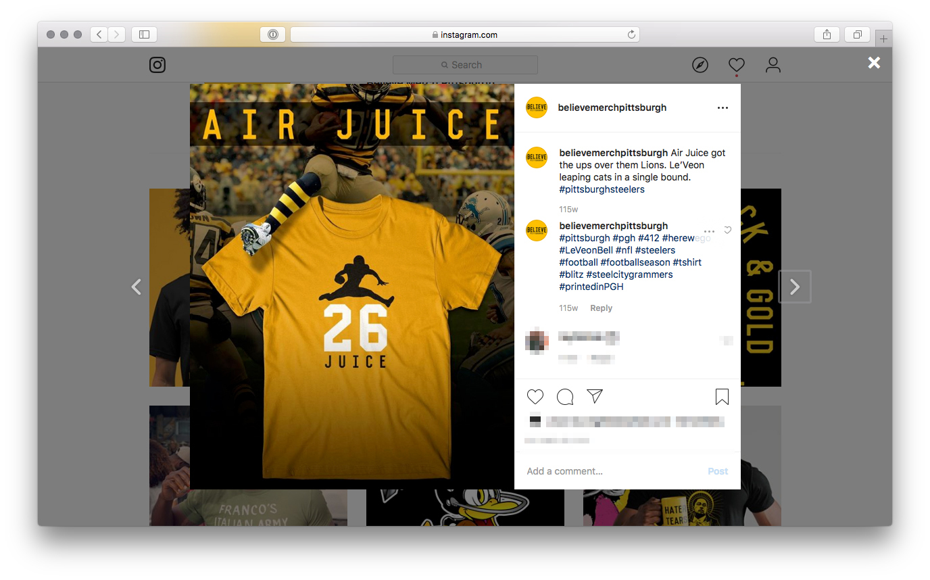Open the #pittsburghsteelers hashtag link

click(602, 189)
